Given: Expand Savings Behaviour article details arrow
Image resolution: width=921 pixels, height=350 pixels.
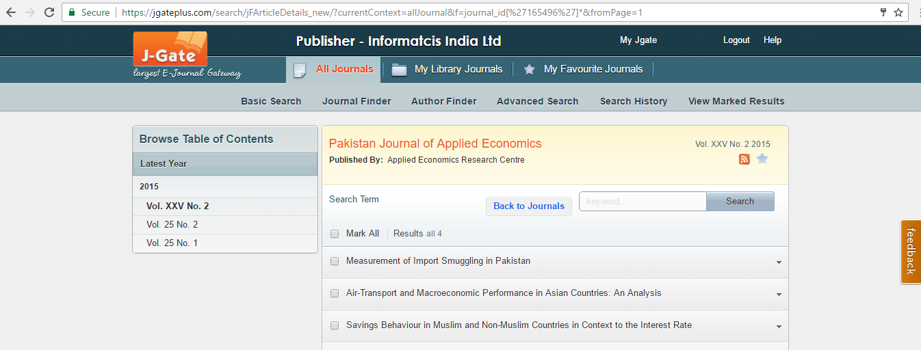Looking at the screenshot, I should (x=779, y=327).
